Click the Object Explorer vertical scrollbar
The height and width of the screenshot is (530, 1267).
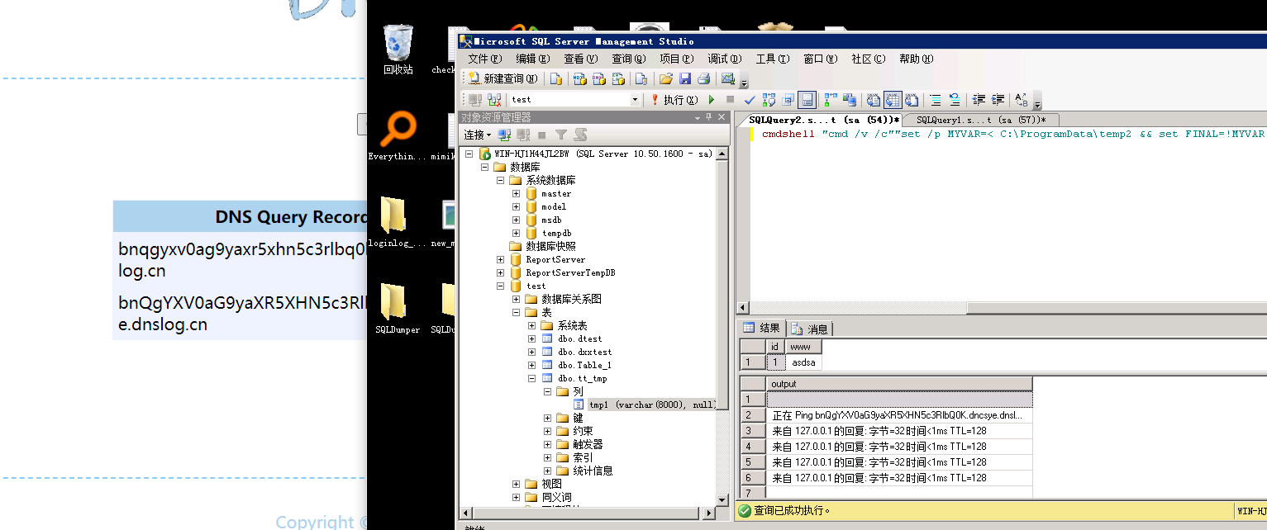pyautogui.click(x=722, y=326)
